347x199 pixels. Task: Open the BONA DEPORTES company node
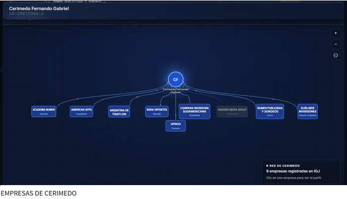[157, 111]
